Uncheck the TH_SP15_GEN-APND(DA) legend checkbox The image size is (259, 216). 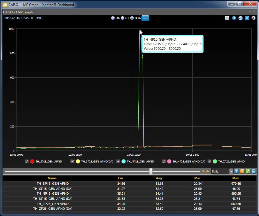pyautogui.click(x=72, y=162)
